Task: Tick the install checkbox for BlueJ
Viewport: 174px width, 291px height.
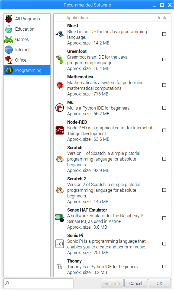Action: coord(164,34)
